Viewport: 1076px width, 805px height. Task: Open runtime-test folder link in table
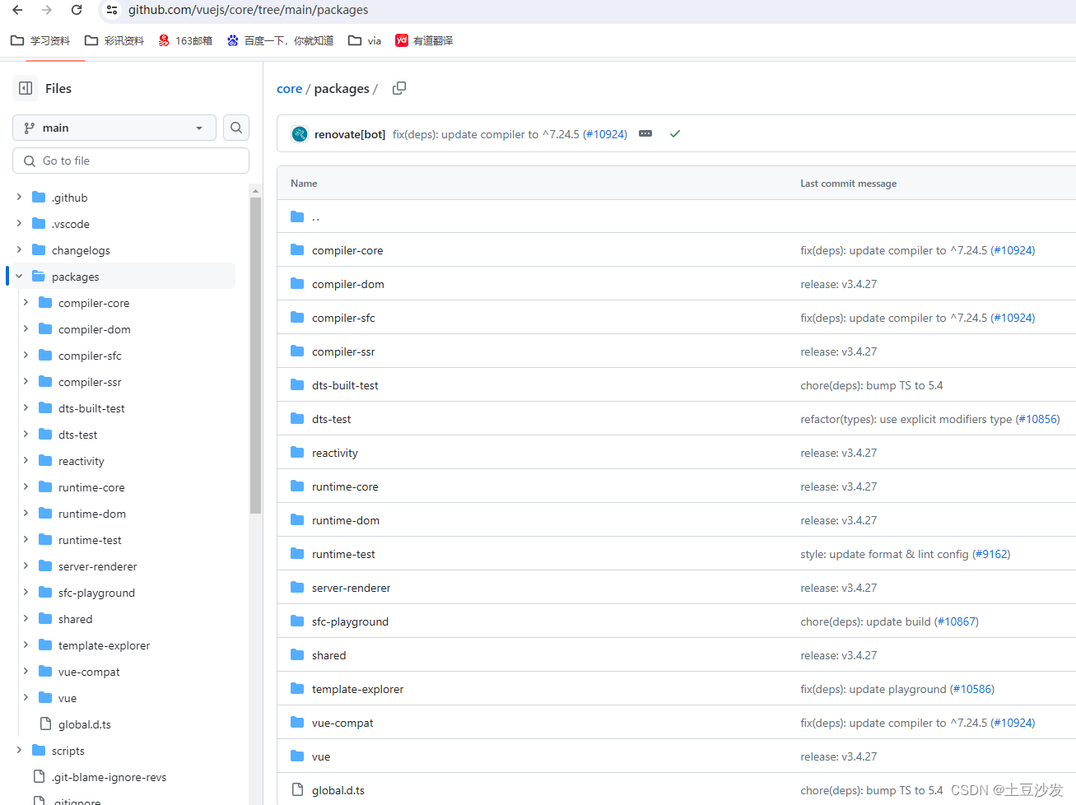click(x=343, y=554)
